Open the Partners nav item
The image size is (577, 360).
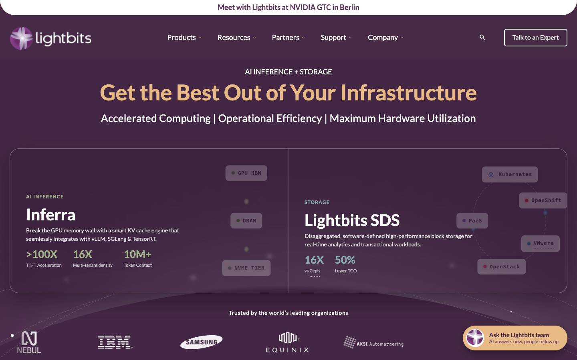(x=285, y=37)
